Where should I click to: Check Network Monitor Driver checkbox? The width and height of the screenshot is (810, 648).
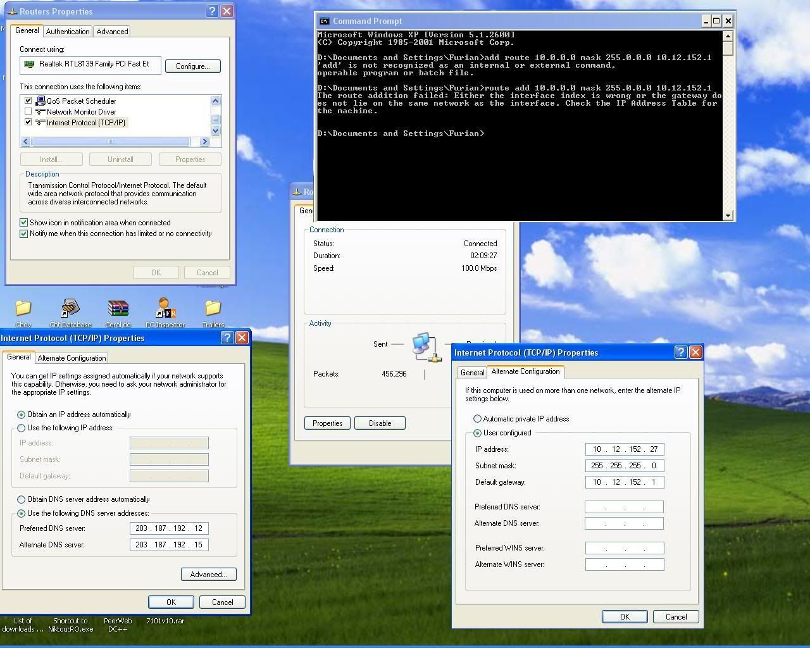[28, 111]
